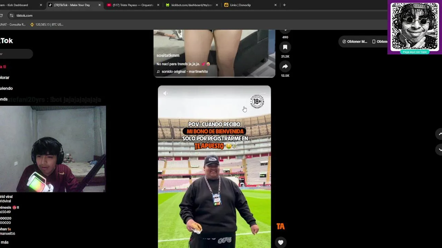Click the TikTok logo
This screenshot has width=442, height=248.
(x=6, y=41)
